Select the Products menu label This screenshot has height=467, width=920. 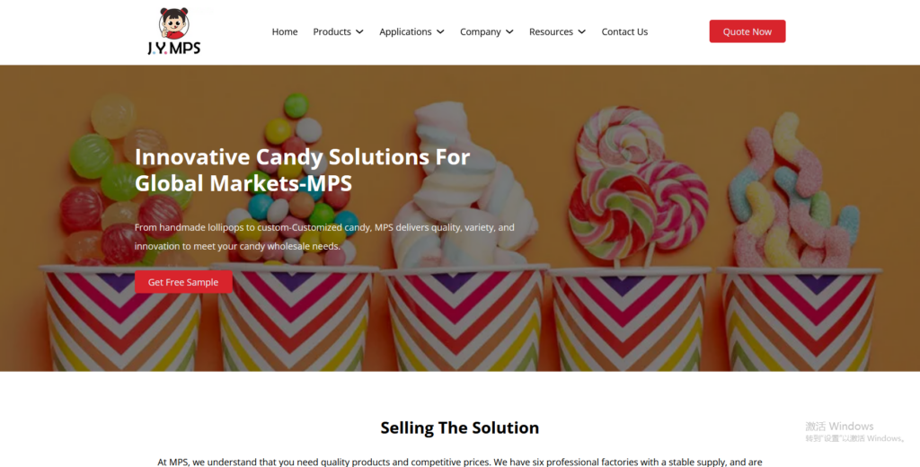332,31
